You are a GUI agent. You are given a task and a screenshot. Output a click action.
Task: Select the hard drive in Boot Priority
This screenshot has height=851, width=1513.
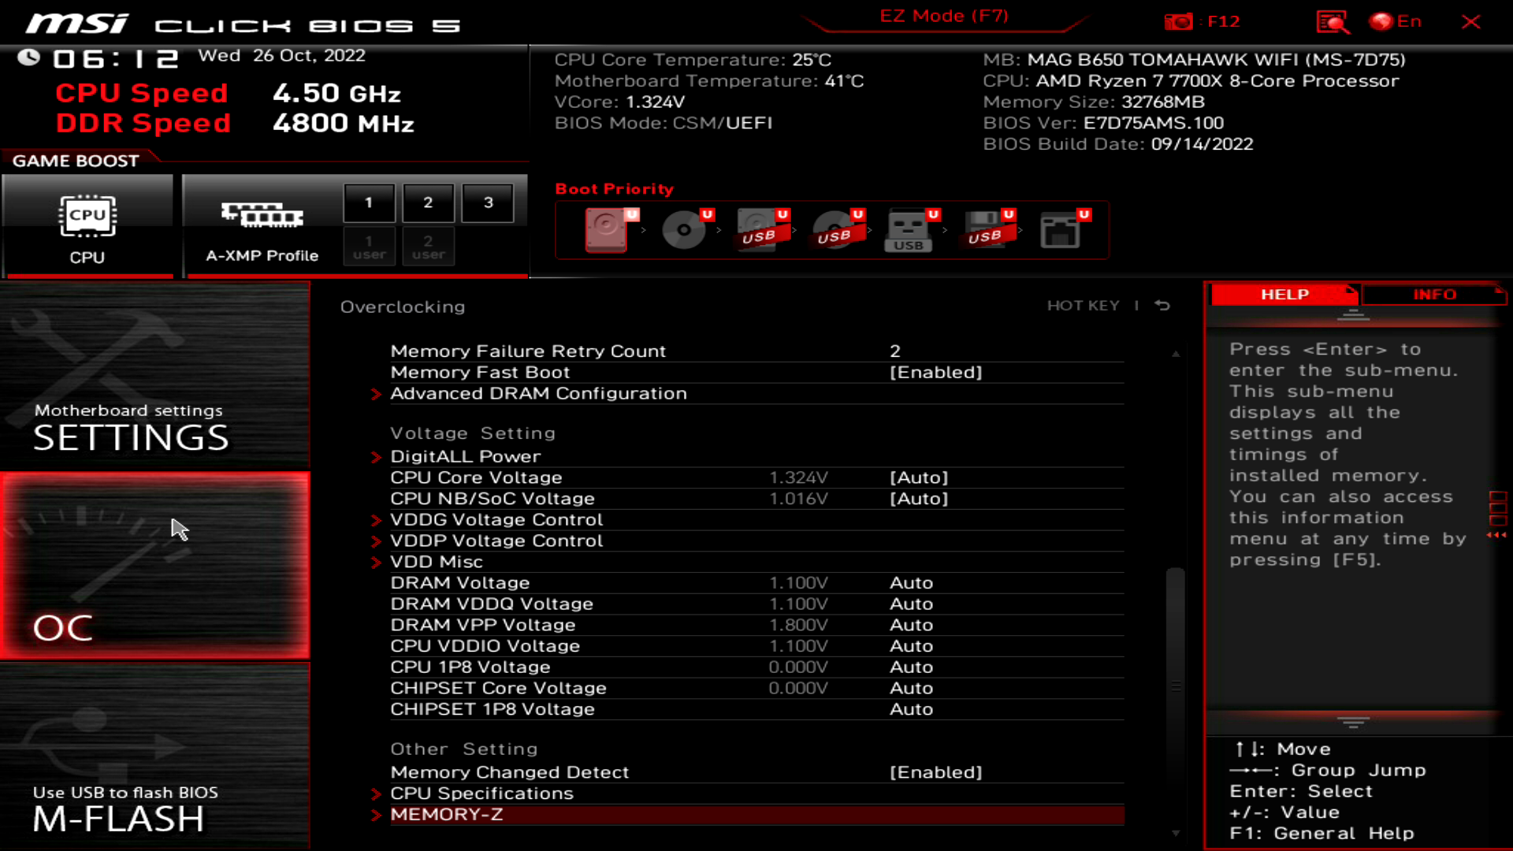coord(607,230)
